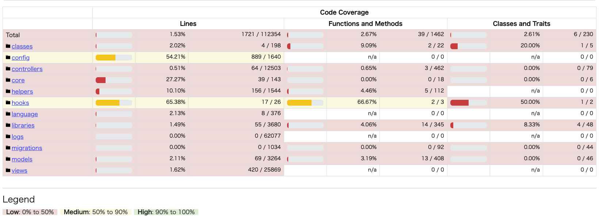The height and width of the screenshot is (220, 599).
Task: Click the core lines coverage bar
Action: [114, 80]
